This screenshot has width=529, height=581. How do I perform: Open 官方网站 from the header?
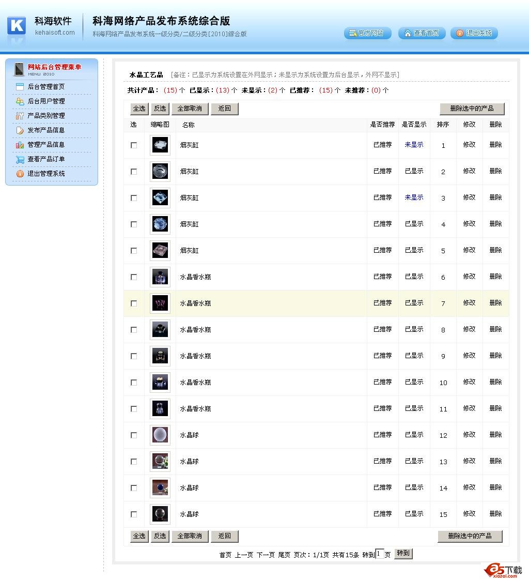pos(367,33)
